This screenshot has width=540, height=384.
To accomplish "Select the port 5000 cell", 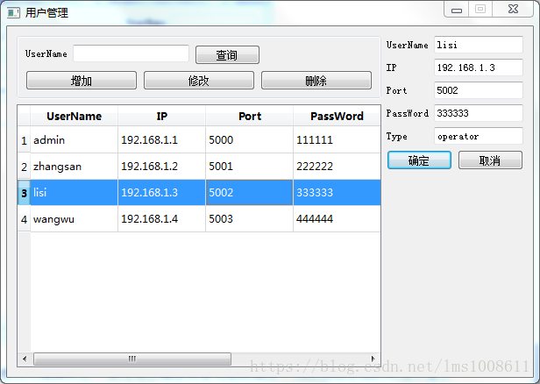I will point(249,139).
